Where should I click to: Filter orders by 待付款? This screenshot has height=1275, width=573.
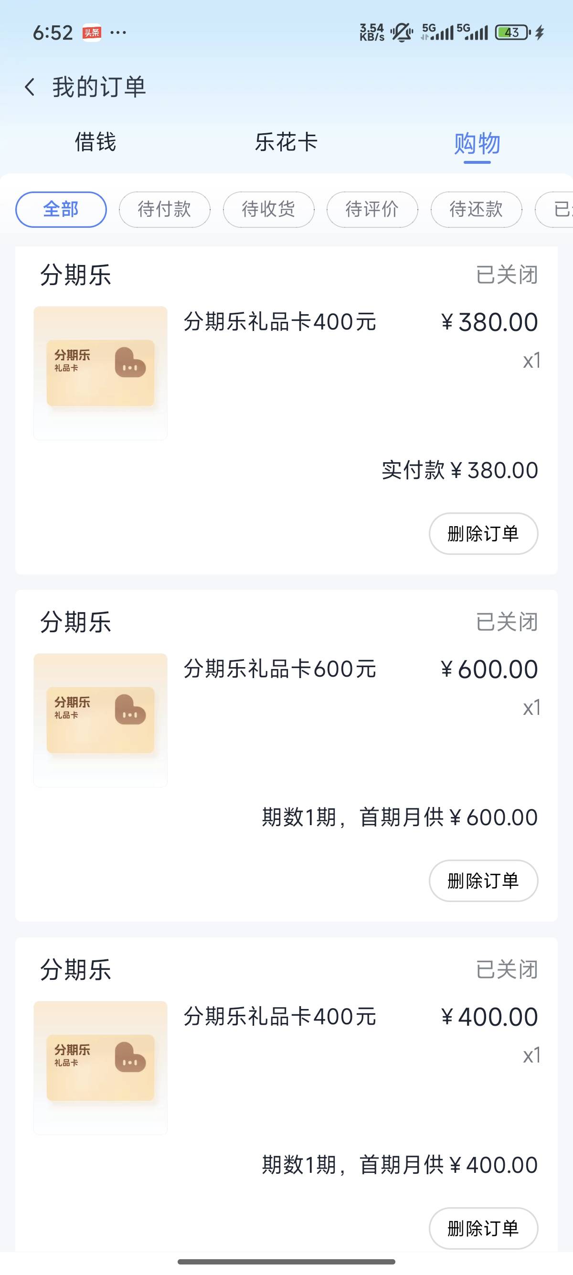tap(164, 209)
